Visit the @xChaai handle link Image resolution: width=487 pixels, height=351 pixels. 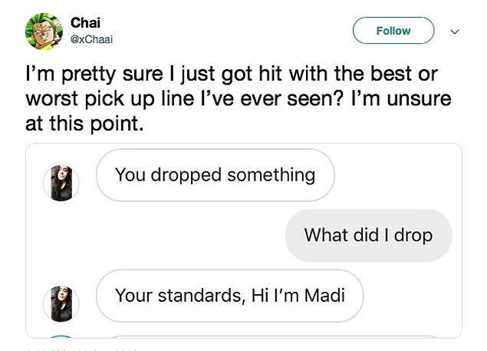(91, 39)
